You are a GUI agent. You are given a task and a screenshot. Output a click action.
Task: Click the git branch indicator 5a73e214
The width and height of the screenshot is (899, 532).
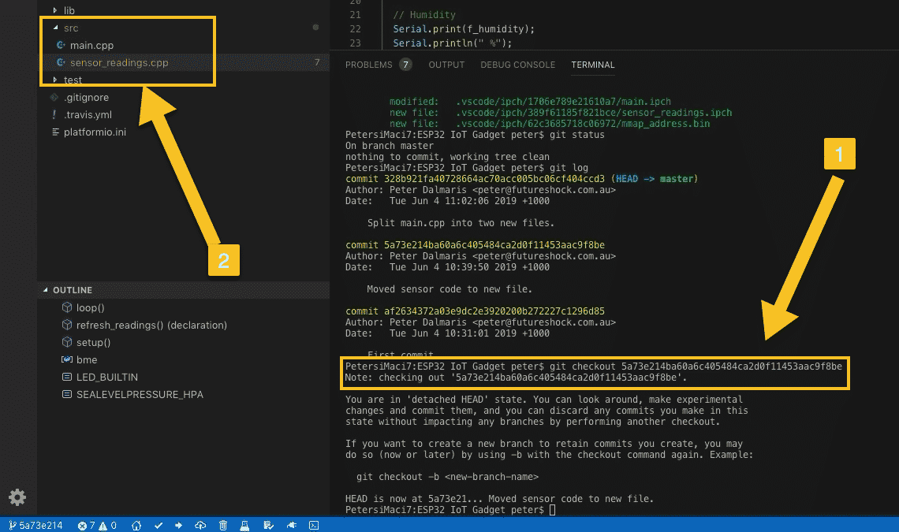(x=35, y=525)
